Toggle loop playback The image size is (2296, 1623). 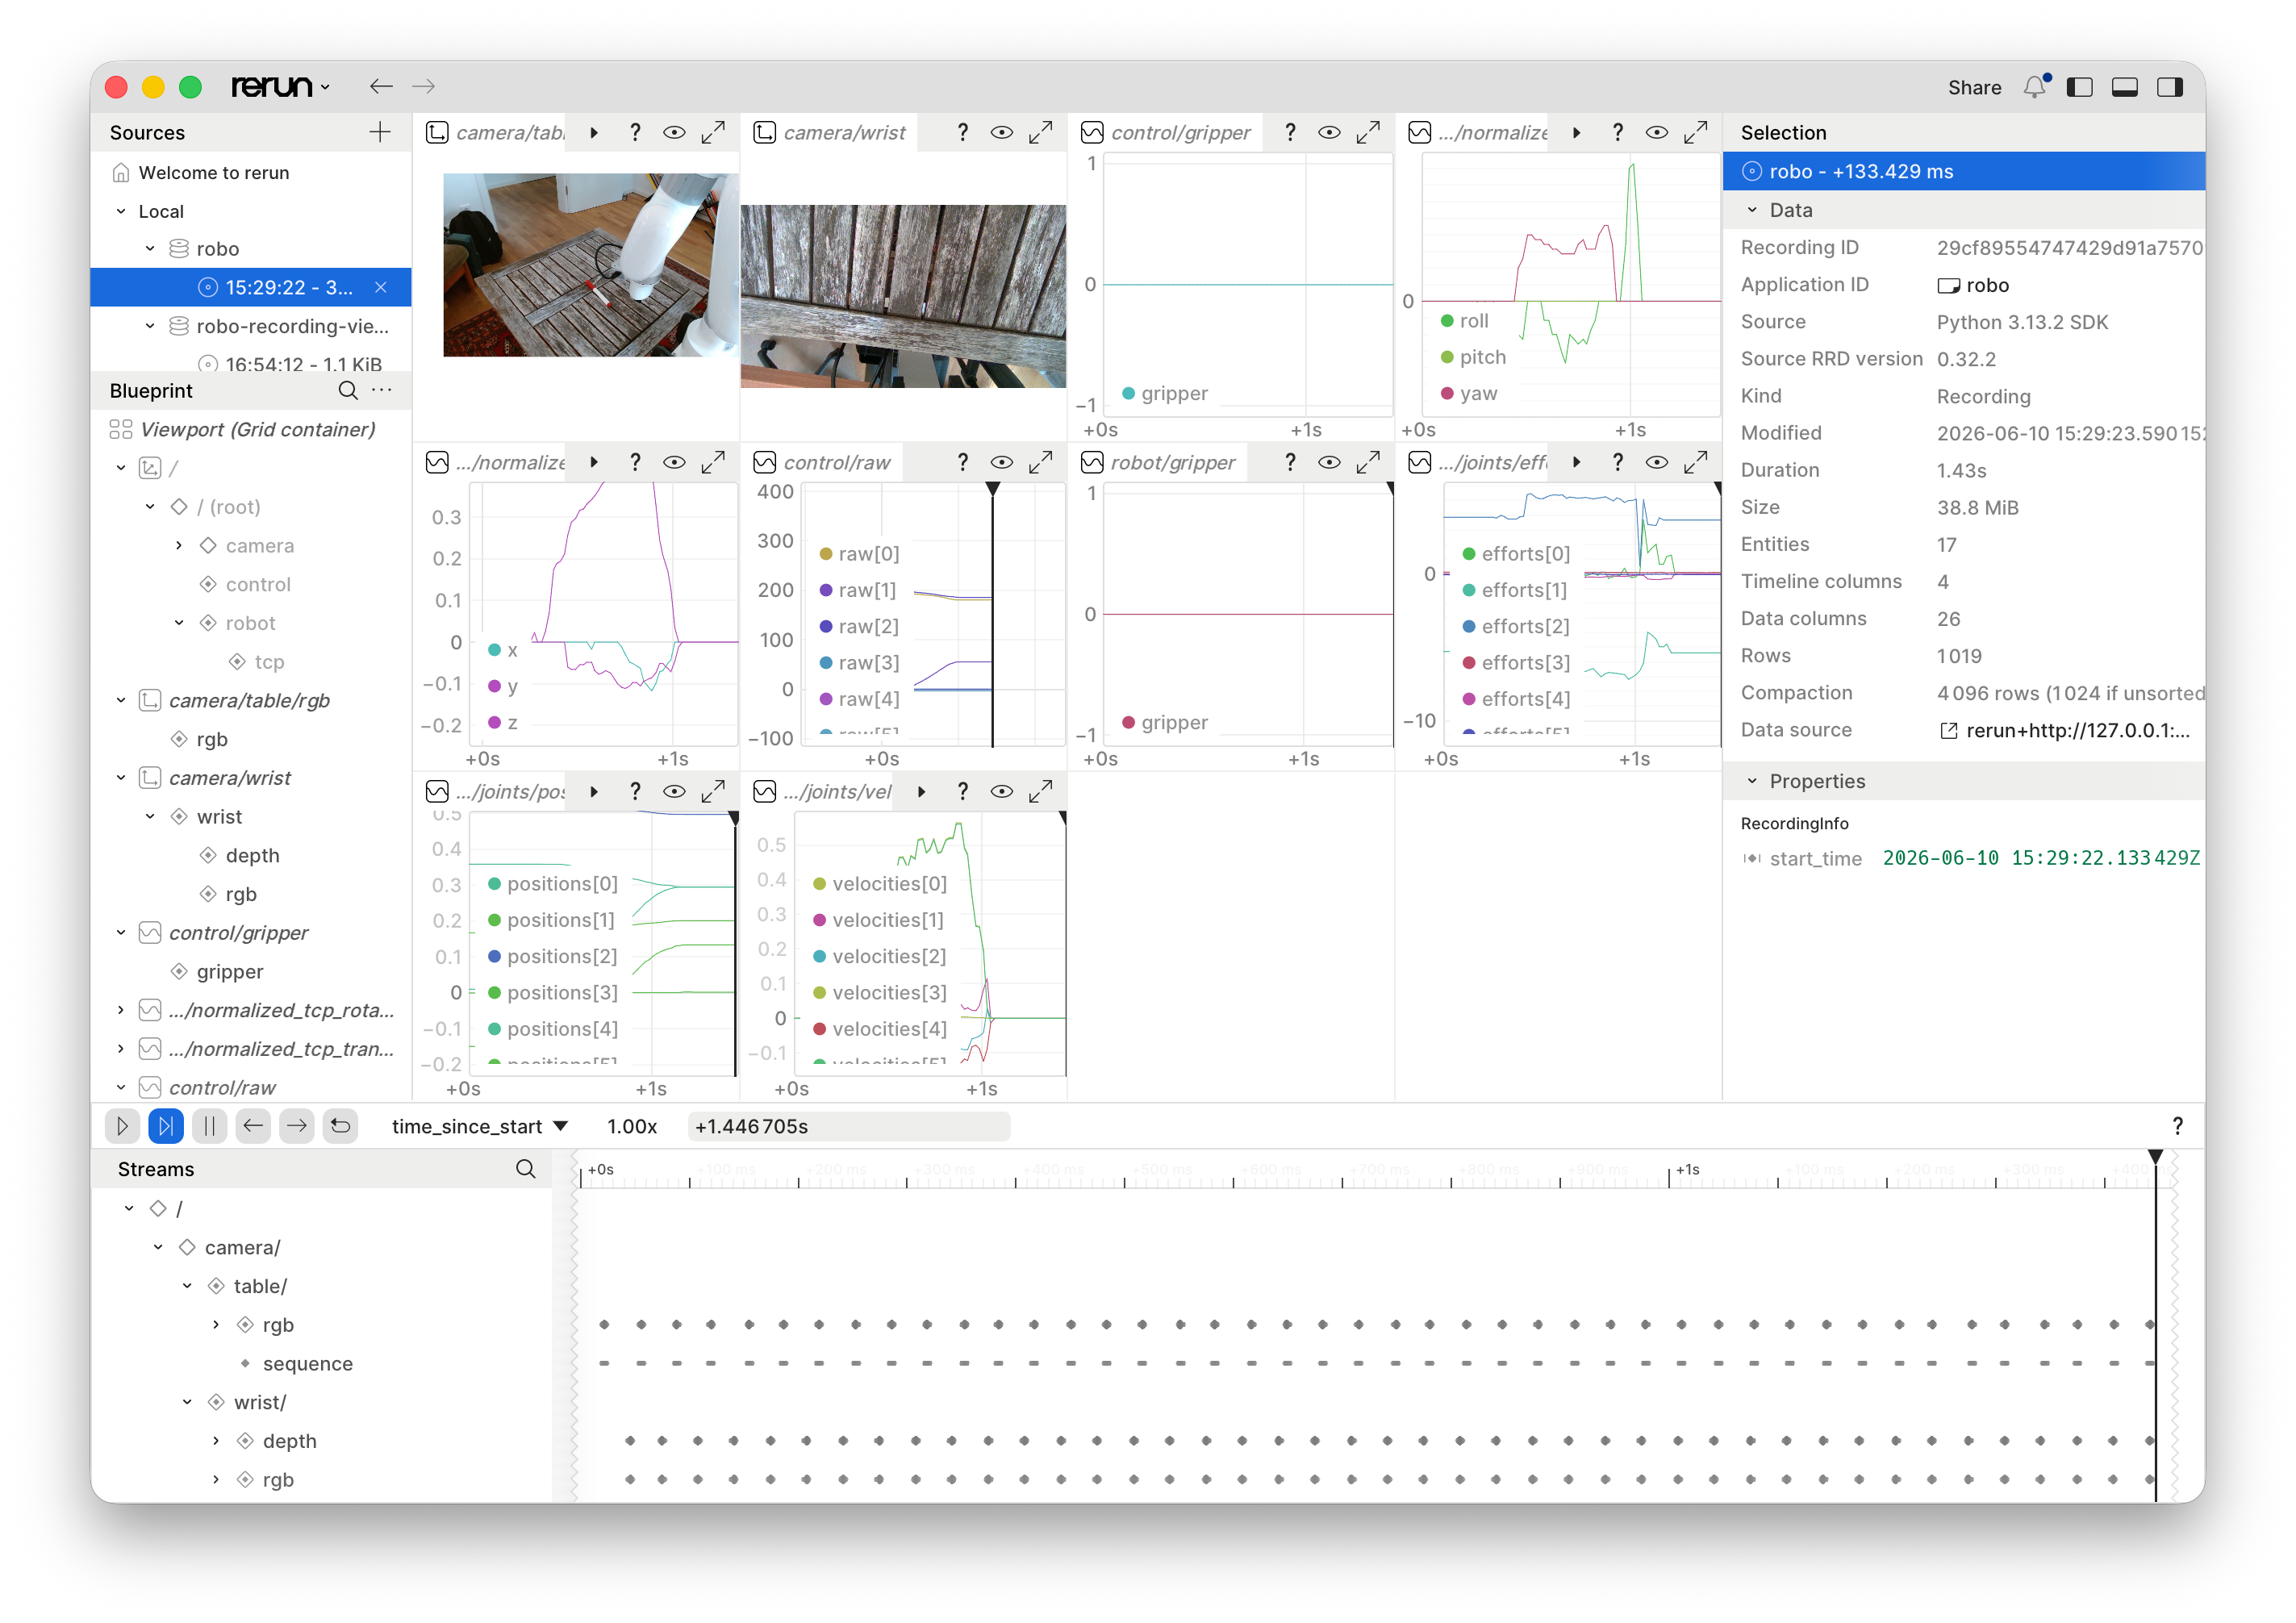point(340,1126)
